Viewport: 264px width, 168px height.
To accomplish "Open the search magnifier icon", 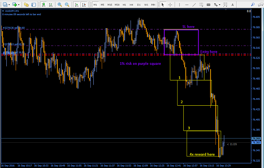I will [253, 5].
